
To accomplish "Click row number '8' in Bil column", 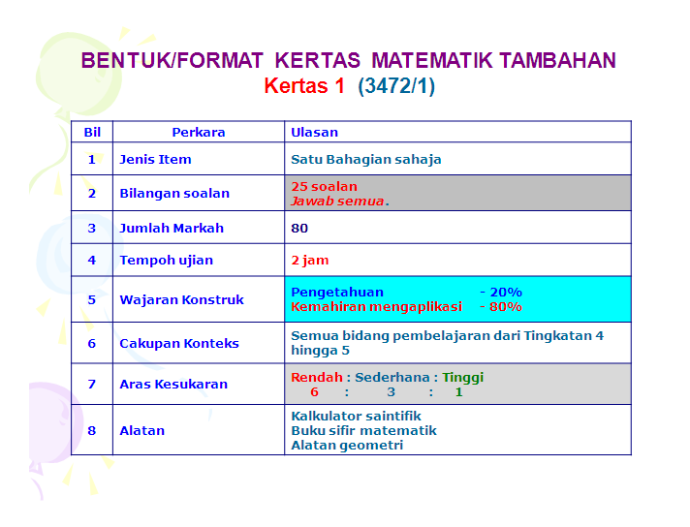I will [x=91, y=430].
